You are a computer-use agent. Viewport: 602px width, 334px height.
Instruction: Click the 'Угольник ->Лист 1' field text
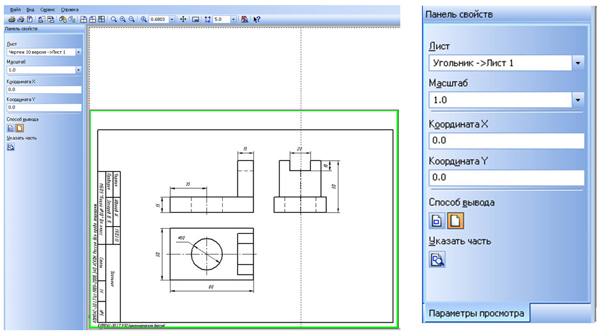473,63
